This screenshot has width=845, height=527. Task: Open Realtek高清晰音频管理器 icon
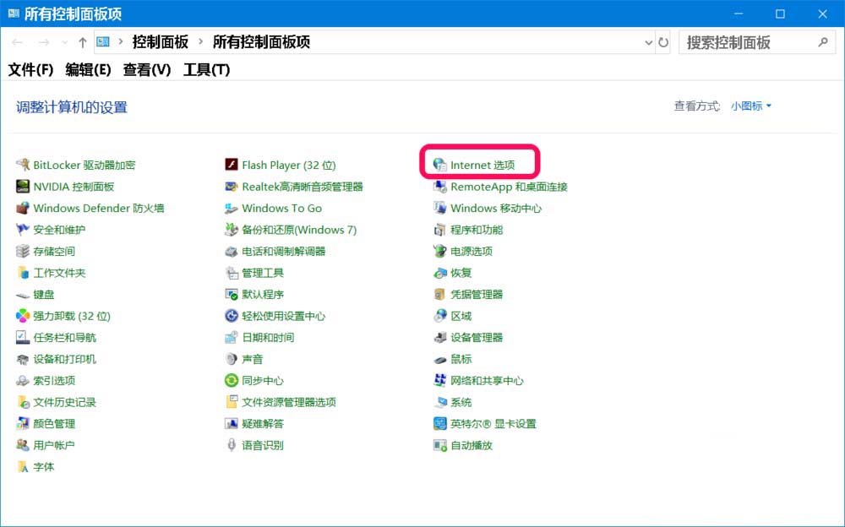point(232,187)
